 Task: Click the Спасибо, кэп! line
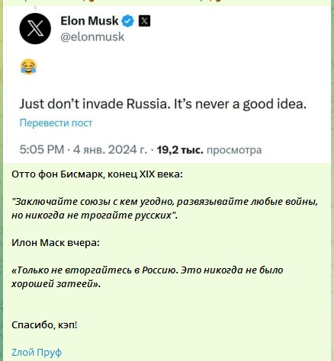coord(44,325)
